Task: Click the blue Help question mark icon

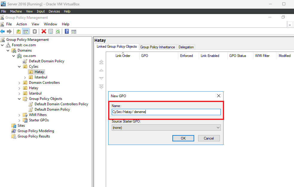Action: 67,31
